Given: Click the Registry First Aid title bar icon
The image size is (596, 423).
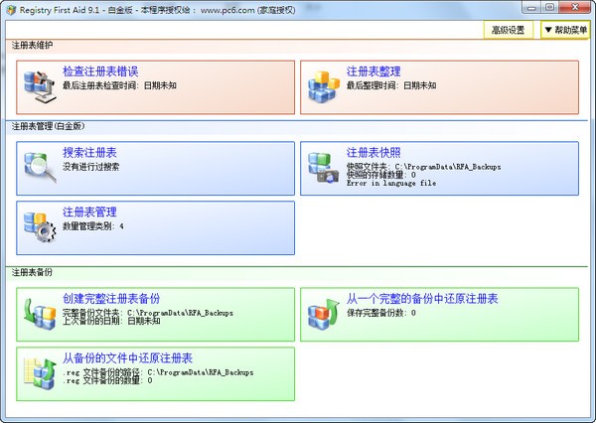Looking at the screenshot, I should tap(11, 10).
